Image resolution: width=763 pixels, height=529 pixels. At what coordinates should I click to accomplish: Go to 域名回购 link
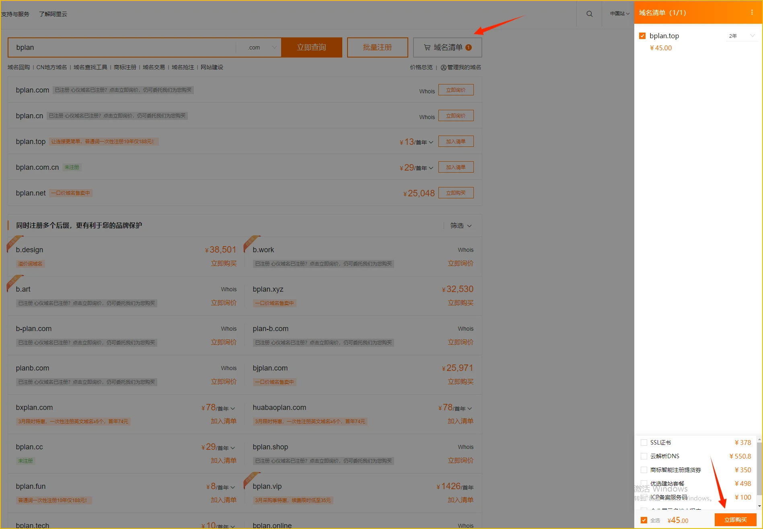[19, 67]
